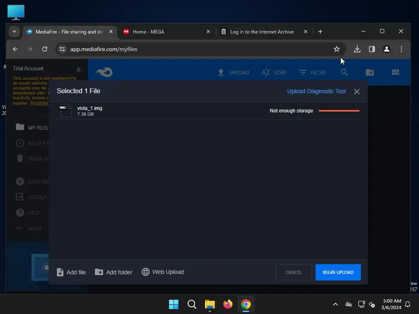Close the MediaFire tab

click(111, 32)
